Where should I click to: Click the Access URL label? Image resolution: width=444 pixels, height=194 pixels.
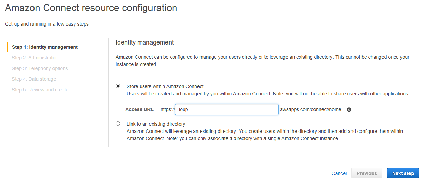coord(139,109)
